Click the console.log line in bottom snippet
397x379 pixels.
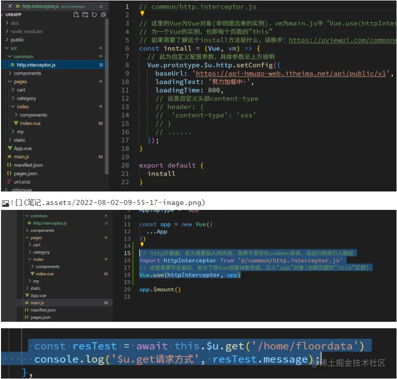177,359
